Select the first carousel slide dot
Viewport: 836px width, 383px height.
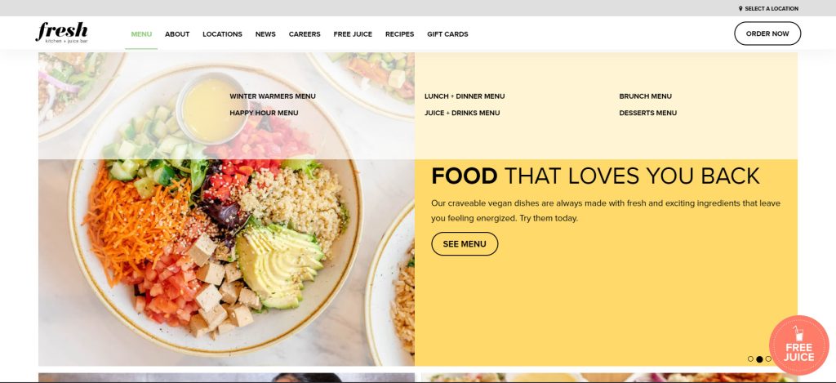(x=751, y=359)
